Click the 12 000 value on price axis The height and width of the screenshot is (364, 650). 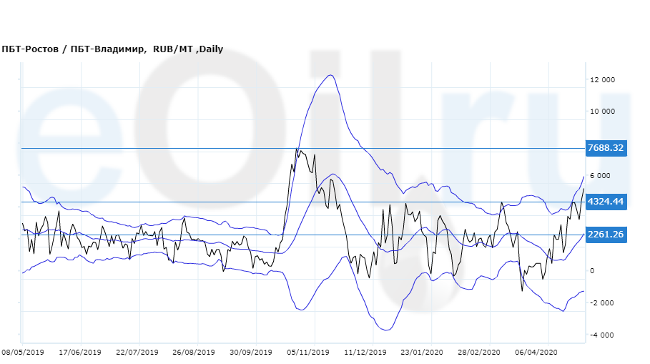pyautogui.click(x=602, y=80)
